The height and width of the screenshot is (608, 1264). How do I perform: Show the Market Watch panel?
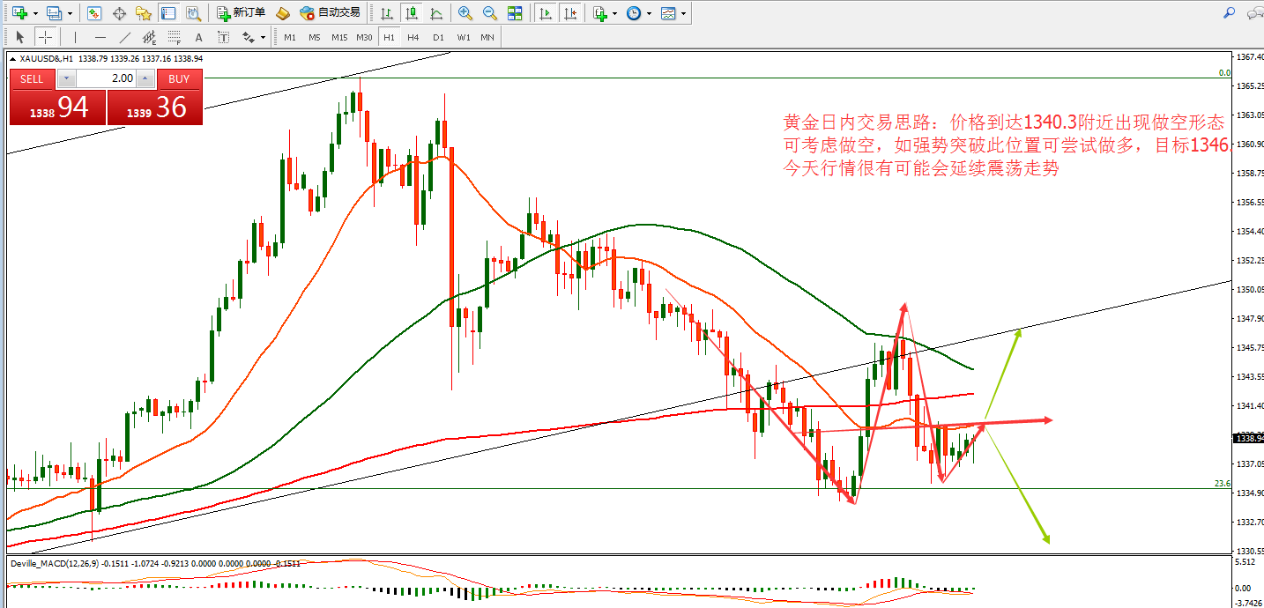pos(94,13)
